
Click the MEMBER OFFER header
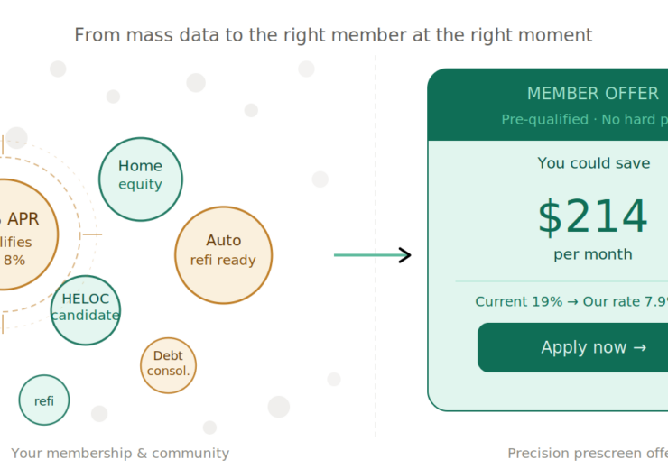[592, 94]
